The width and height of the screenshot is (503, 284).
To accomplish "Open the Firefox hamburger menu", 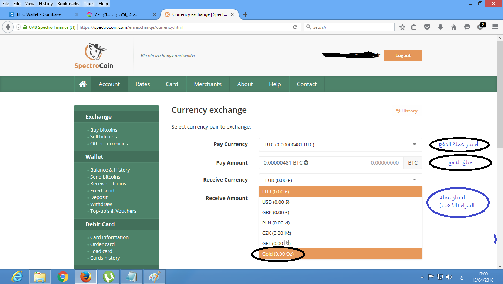I will 495,27.
